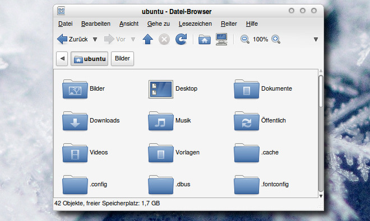Click the scrollbar down arrow
Screen dimensions: 370x221
pyautogui.click(x=321, y=196)
